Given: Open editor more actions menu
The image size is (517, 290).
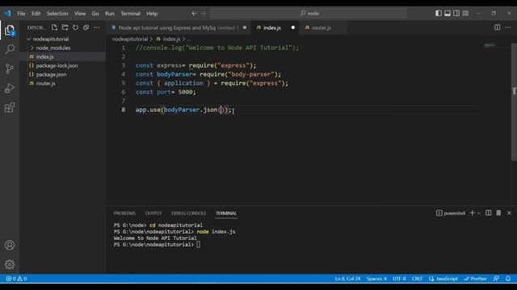Looking at the screenshot, I should [508, 27].
